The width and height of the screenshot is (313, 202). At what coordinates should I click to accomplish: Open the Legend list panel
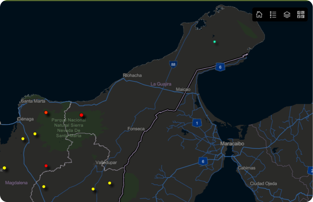[x=273, y=15]
